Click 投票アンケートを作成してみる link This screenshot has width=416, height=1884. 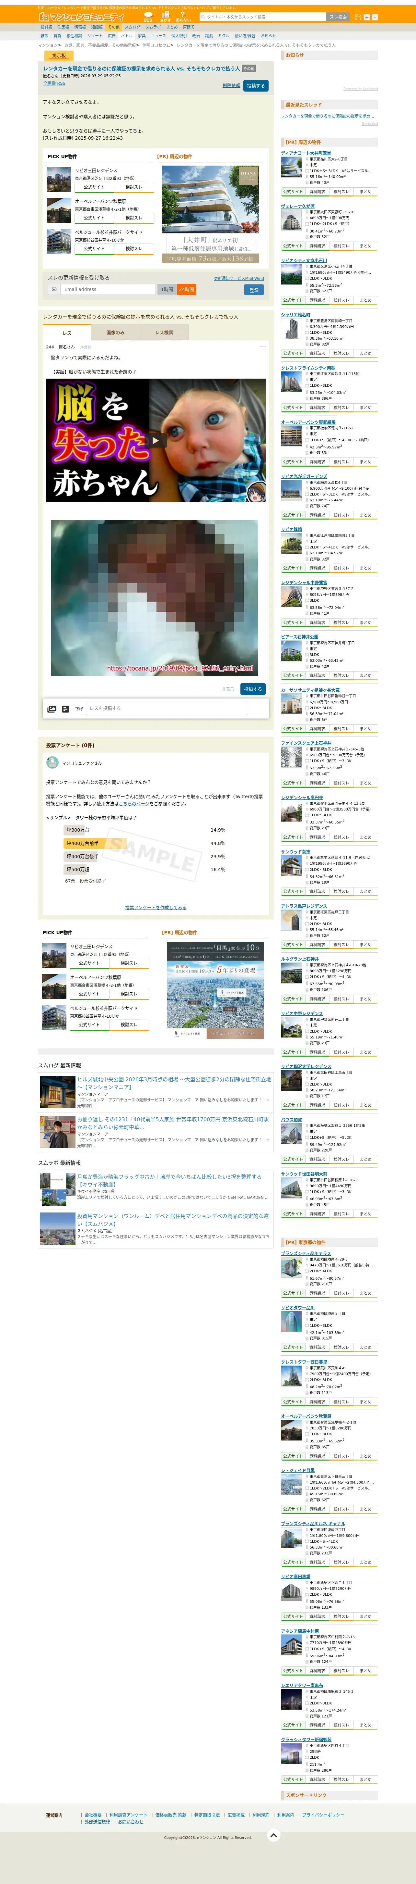(x=156, y=908)
